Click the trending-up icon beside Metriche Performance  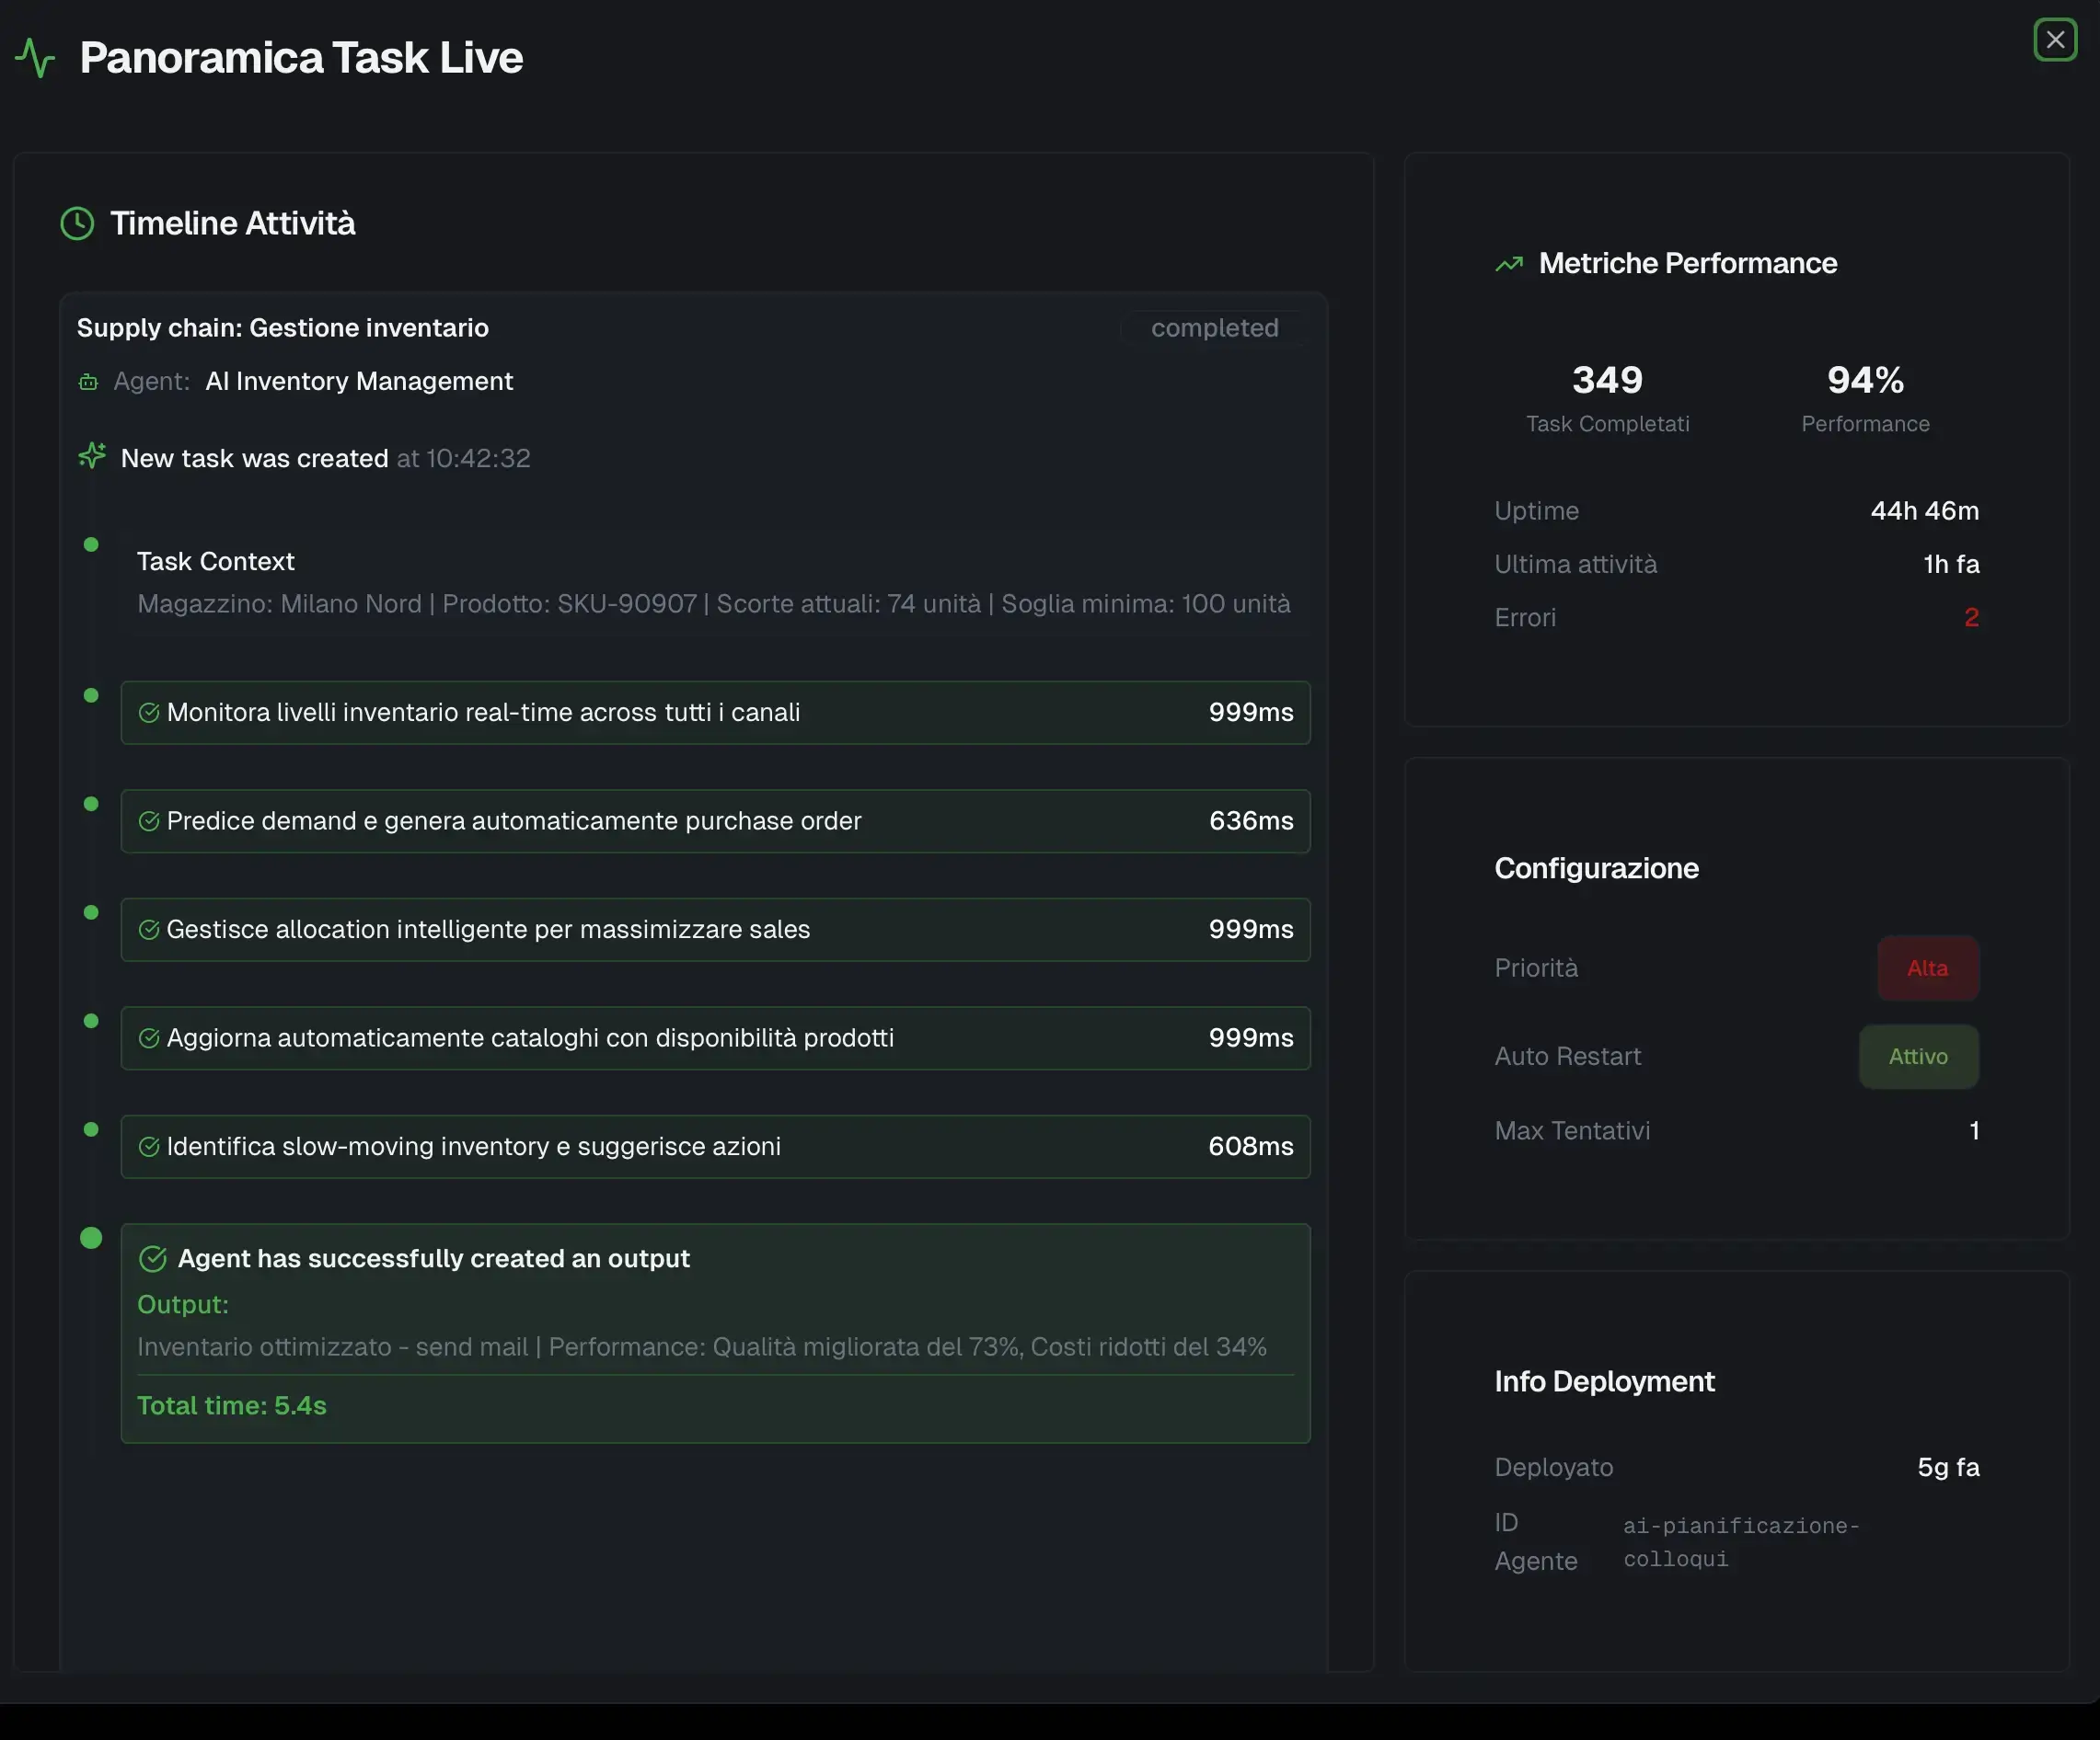(x=1510, y=263)
